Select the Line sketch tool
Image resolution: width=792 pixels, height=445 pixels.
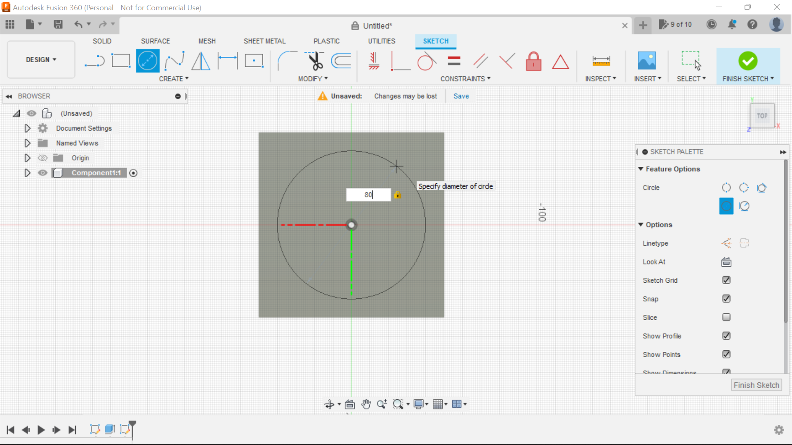click(94, 61)
